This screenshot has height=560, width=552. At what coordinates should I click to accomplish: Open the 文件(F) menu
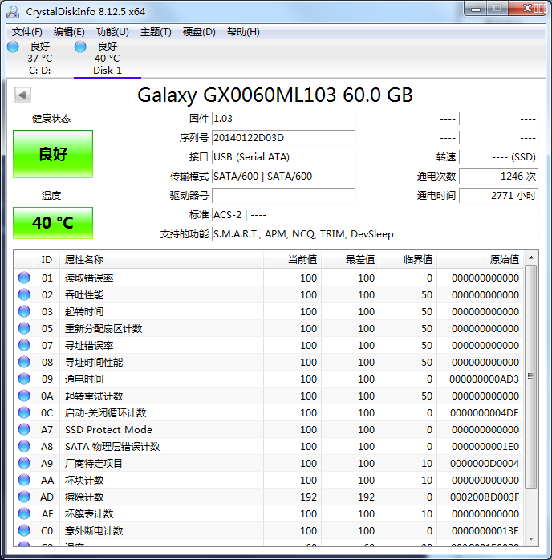[27, 32]
